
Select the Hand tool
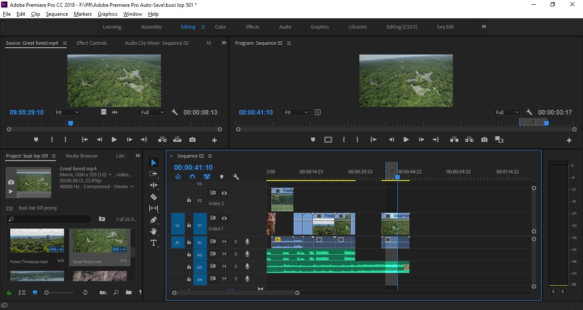click(x=154, y=231)
